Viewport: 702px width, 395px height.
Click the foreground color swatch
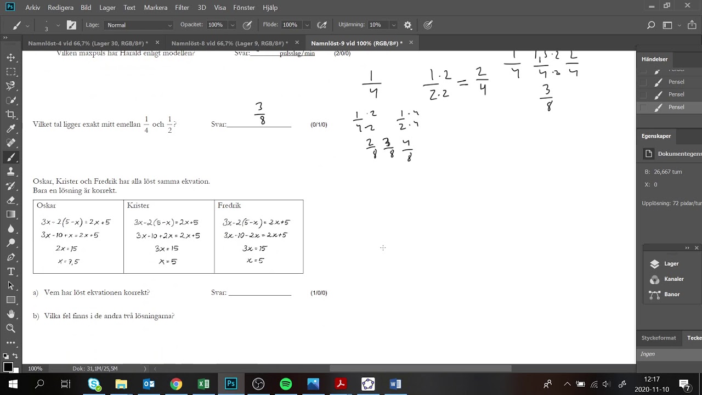[8, 366]
